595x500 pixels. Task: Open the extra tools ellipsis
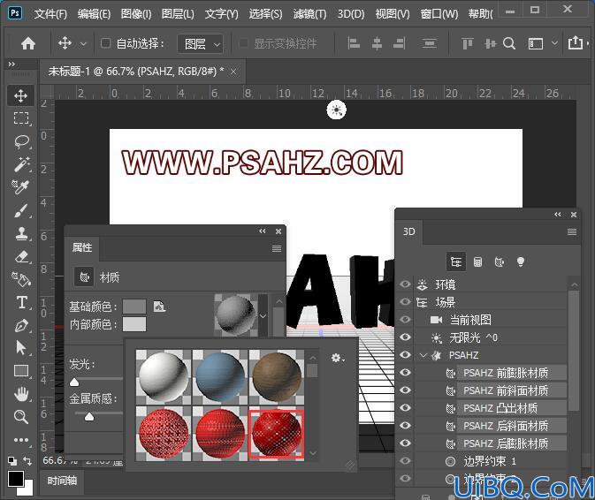[21, 440]
